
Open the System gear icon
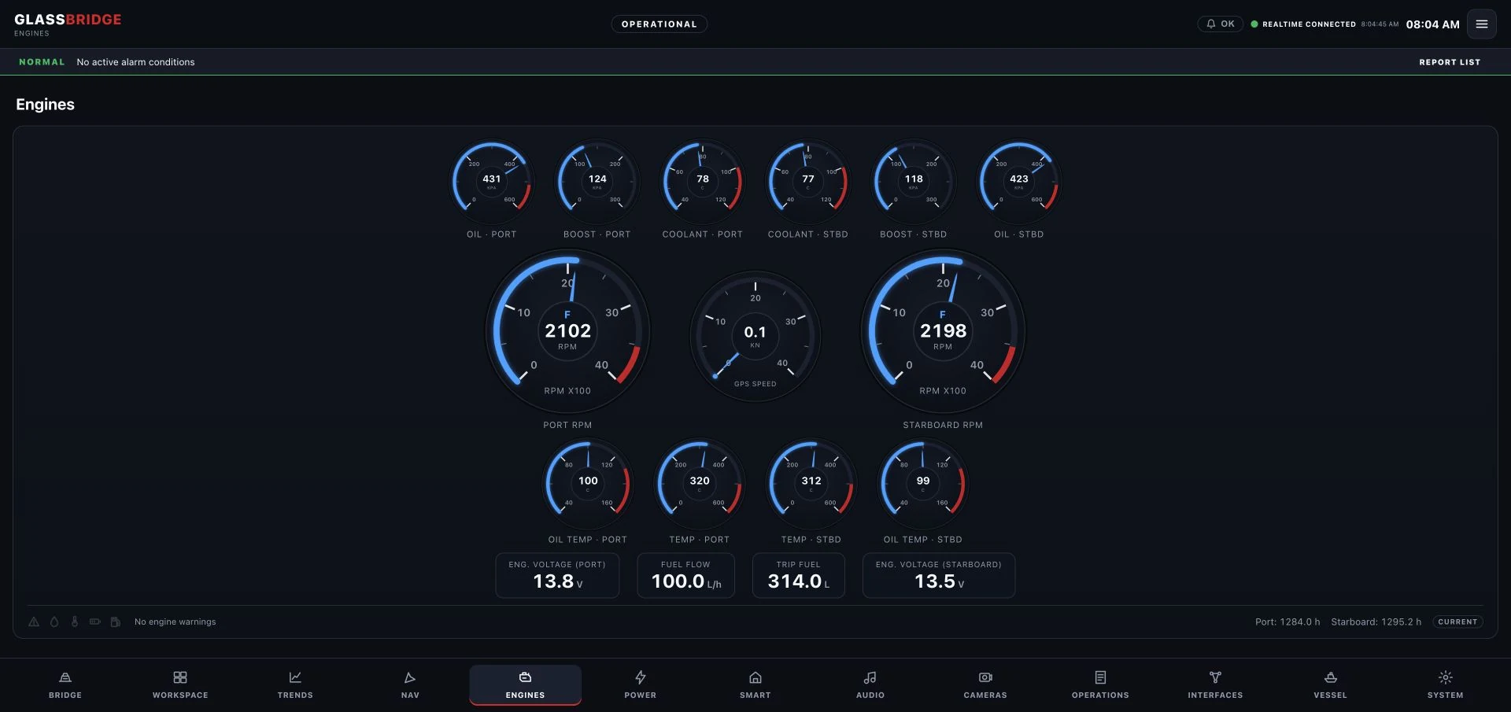coord(1446,677)
